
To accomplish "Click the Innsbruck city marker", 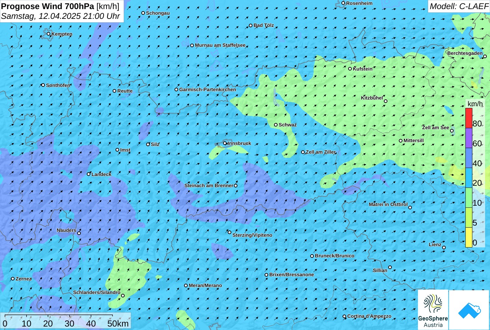I will pos(225,143).
